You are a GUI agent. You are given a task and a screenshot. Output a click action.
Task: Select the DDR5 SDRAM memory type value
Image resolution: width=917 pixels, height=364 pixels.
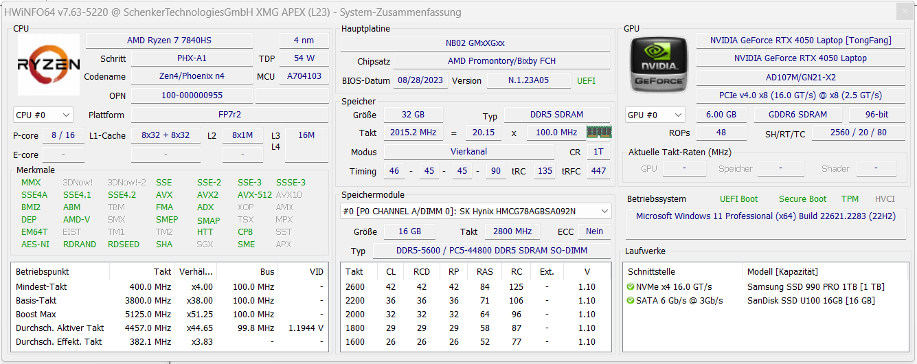[x=557, y=115]
